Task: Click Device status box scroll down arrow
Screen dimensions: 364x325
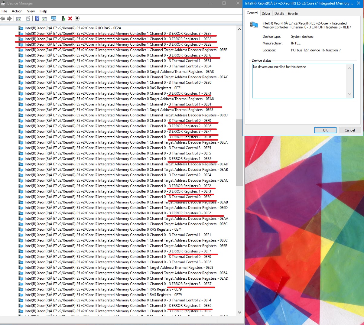Action: pos(350,94)
